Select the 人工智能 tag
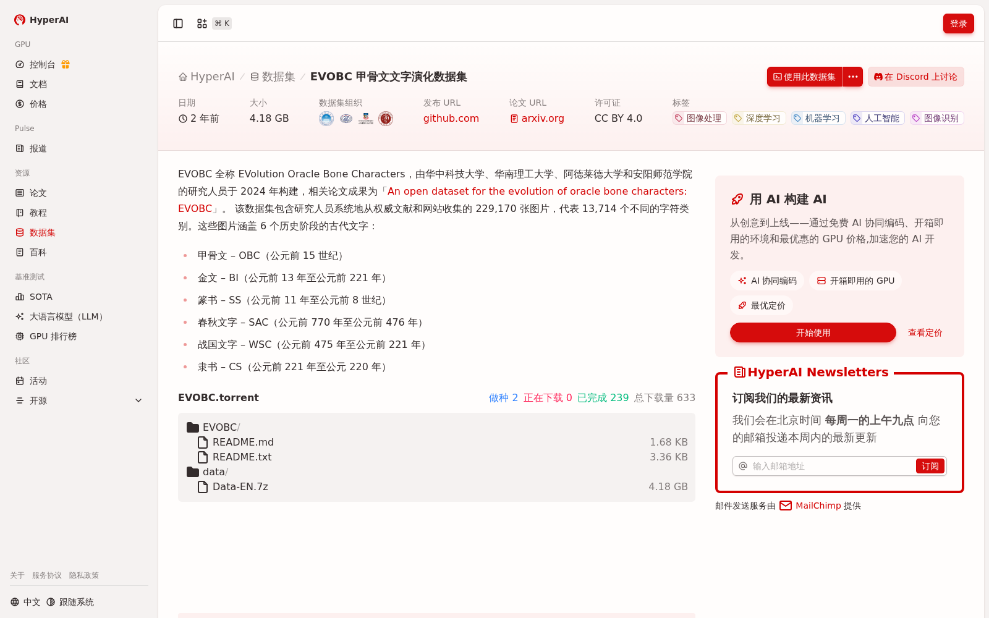The image size is (989, 618). click(x=877, y=118)
